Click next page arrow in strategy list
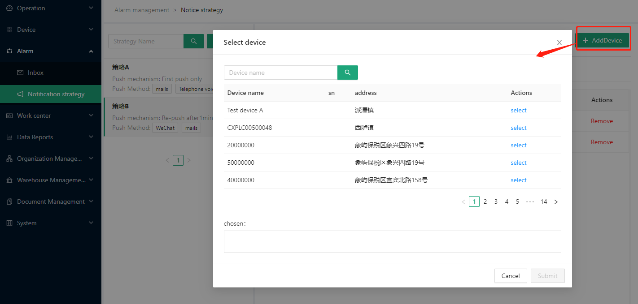Image resolution: width=638 pixels, height=304 pixels. (189, 160)
